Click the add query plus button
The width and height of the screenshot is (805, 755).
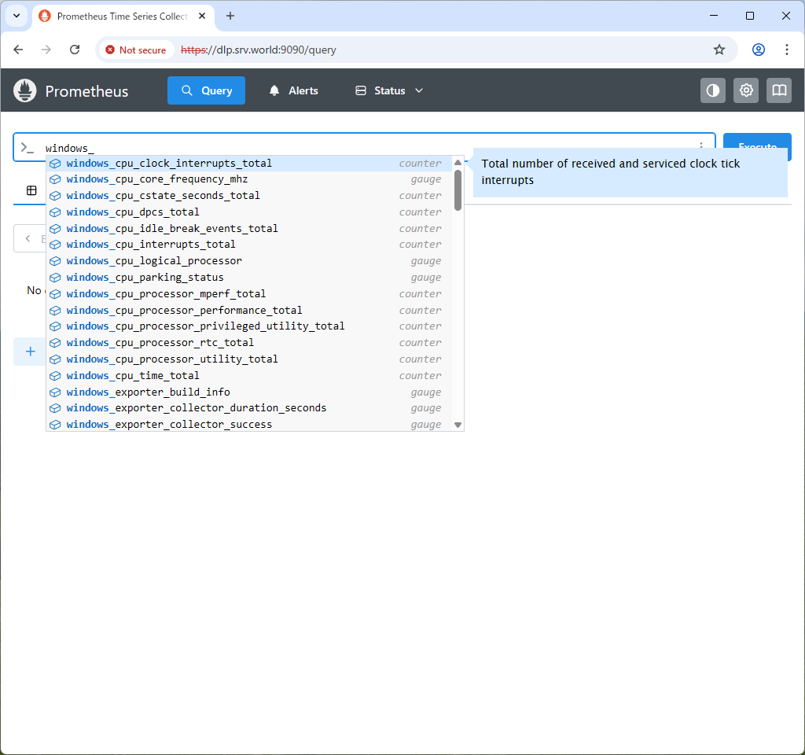31,352
